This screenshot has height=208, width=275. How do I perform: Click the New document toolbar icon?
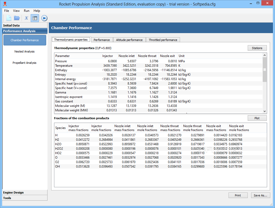click(x=9, y=18)
